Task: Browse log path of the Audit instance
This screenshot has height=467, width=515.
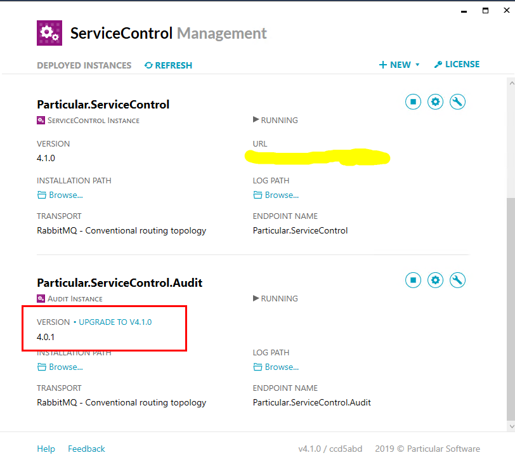Action: coord(276,367)
